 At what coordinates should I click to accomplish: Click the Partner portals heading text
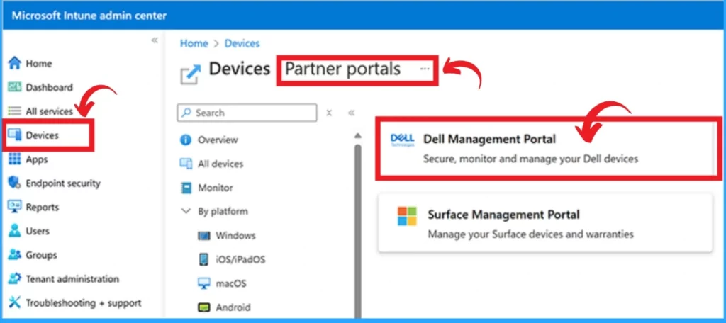click(342, 69)
